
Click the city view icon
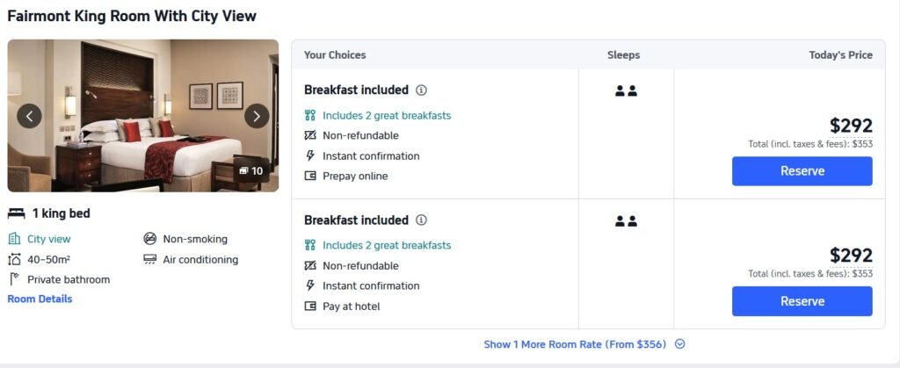[x=14, y=239]
